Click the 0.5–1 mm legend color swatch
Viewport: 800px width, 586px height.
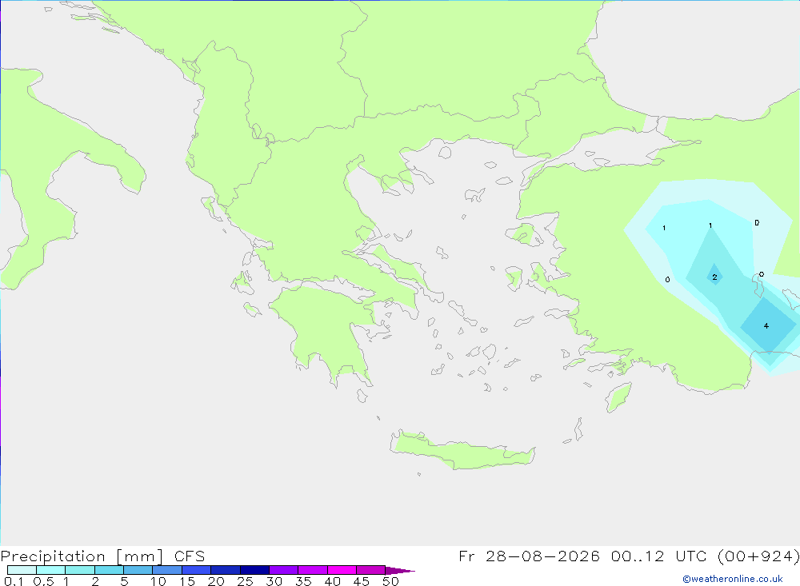51,570
